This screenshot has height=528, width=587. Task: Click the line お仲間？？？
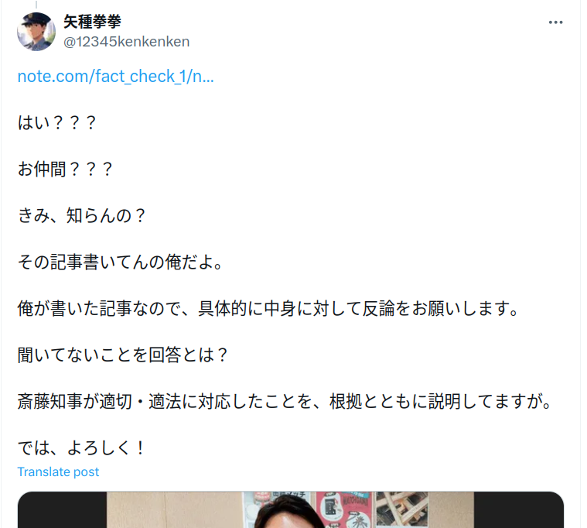click(x=65, y=169)
